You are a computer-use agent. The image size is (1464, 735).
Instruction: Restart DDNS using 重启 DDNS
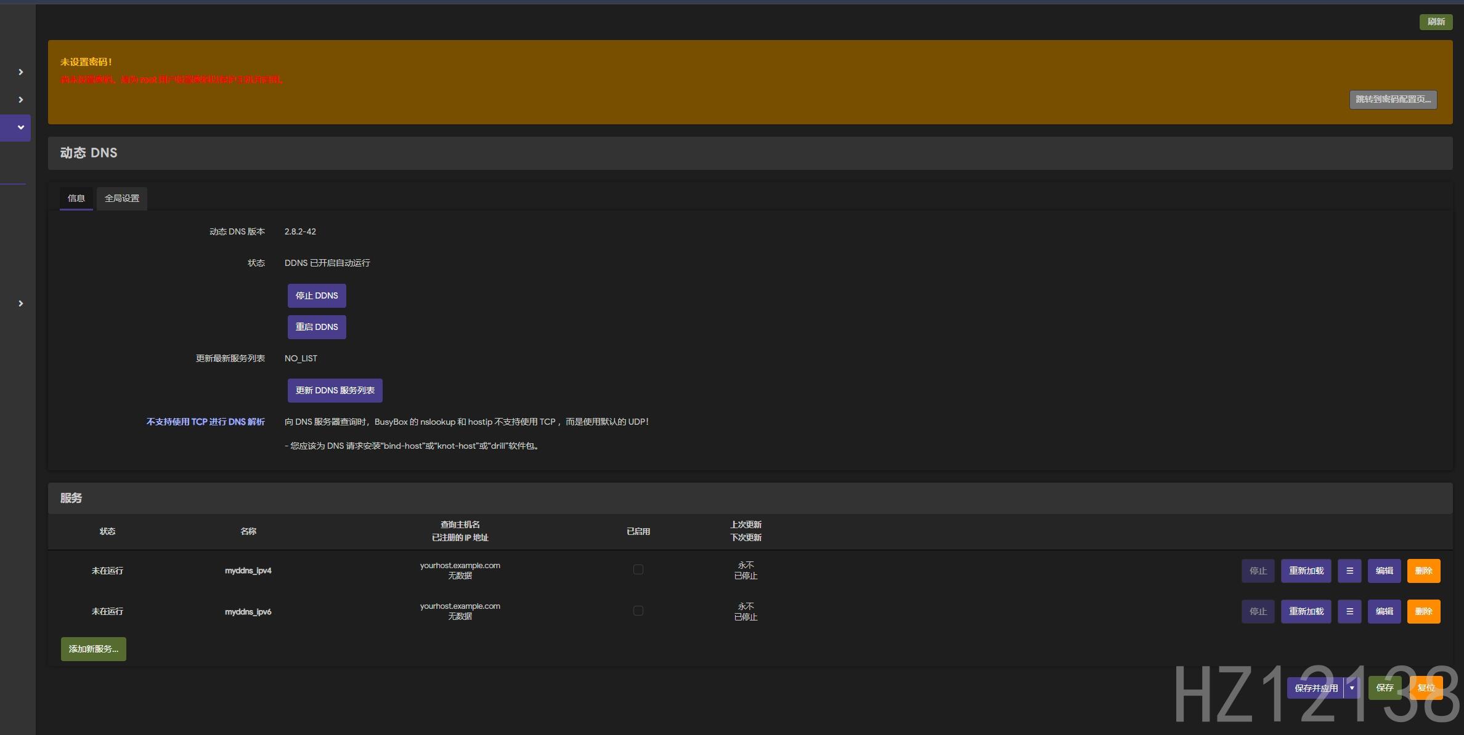coord(317,327)
